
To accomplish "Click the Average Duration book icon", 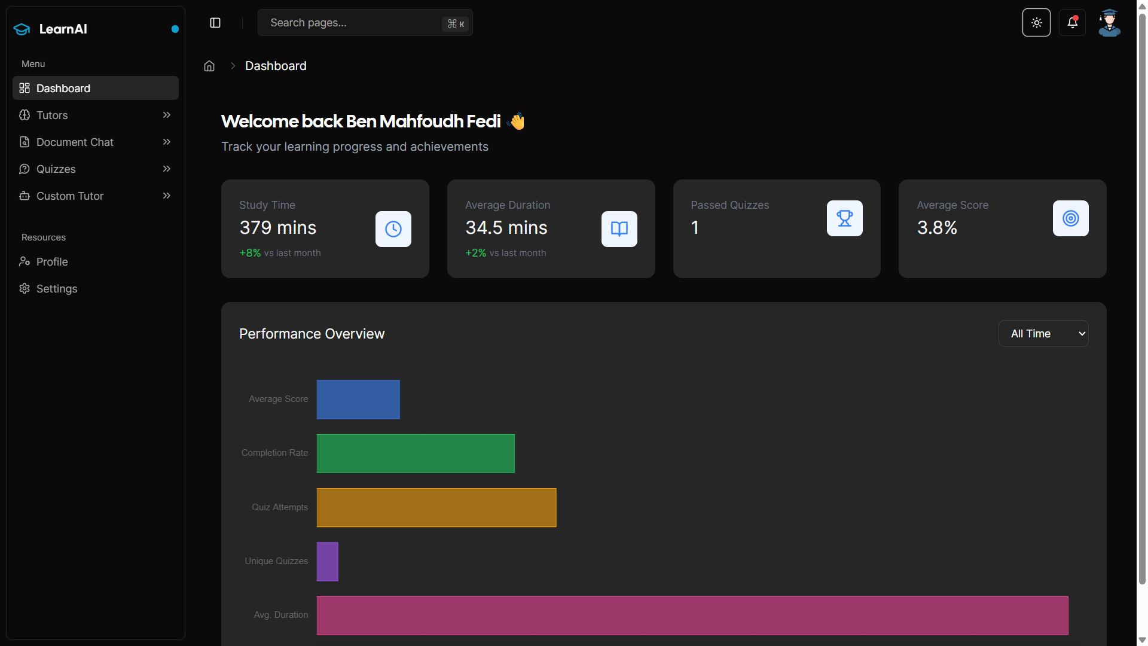I will click(x=619, y=229).
